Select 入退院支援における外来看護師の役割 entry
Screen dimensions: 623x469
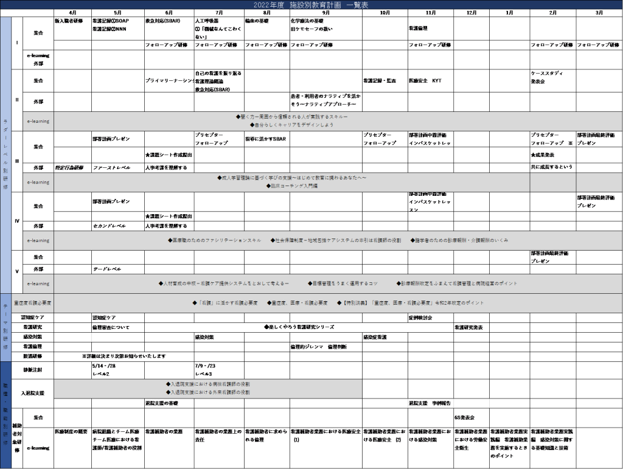point(208,393)
